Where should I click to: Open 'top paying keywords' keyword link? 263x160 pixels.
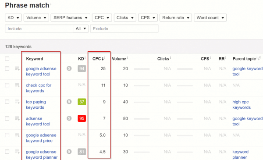click(x=36, y=104)
